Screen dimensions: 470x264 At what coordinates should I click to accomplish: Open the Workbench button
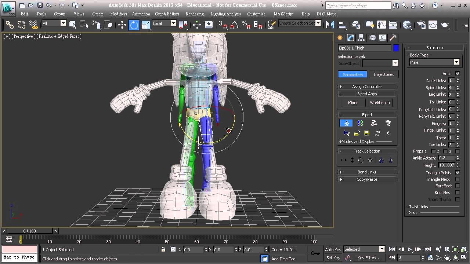[x=380, y=103]
